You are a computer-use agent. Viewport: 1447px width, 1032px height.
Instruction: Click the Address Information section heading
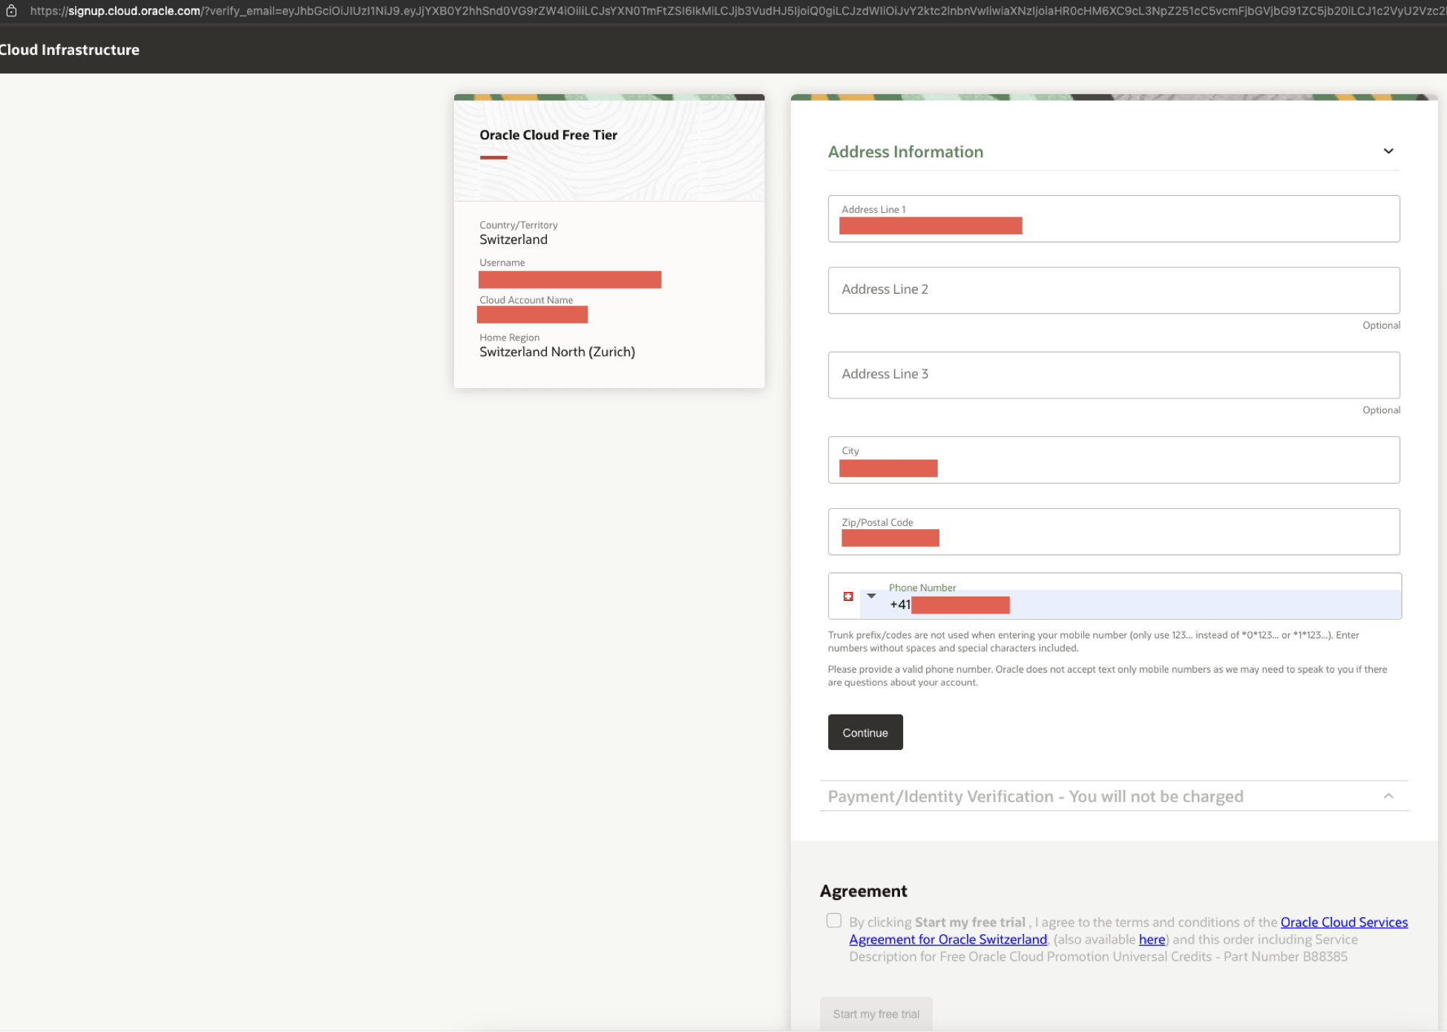(905, 151)
